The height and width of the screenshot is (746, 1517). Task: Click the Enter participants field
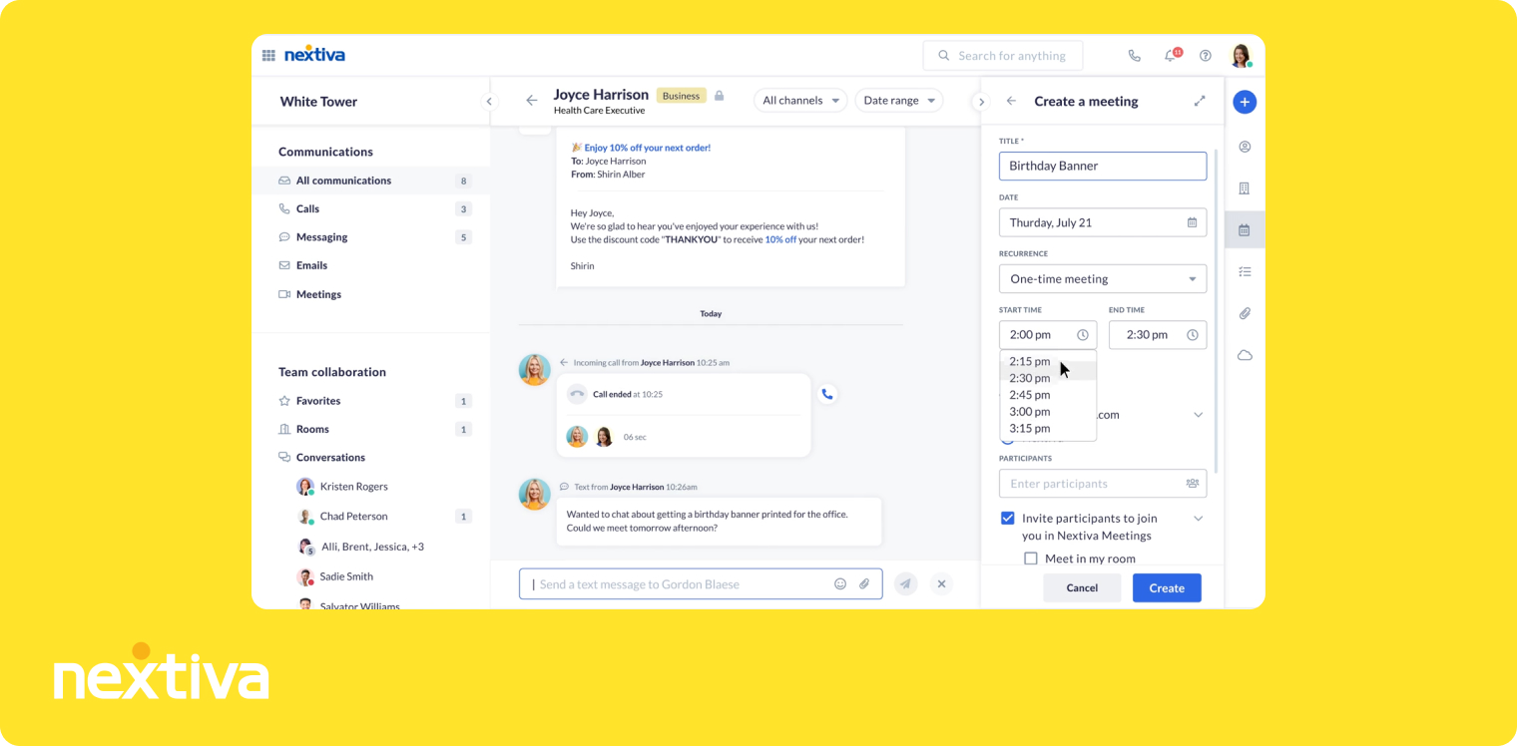click(x=1103, y=484)
